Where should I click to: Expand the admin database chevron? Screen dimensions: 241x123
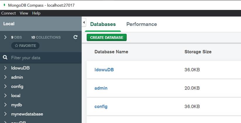click(5, 77)
